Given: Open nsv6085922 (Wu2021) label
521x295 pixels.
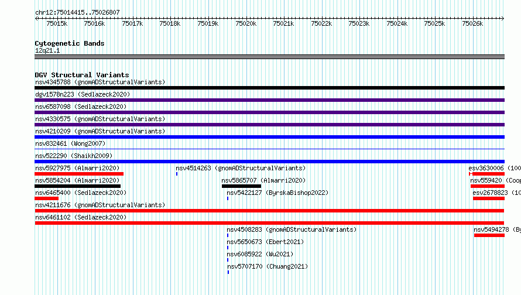Looking at the screenshot, I should pos(260,254).
